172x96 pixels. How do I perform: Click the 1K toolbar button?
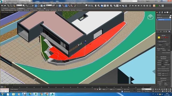tap(133, 6)
